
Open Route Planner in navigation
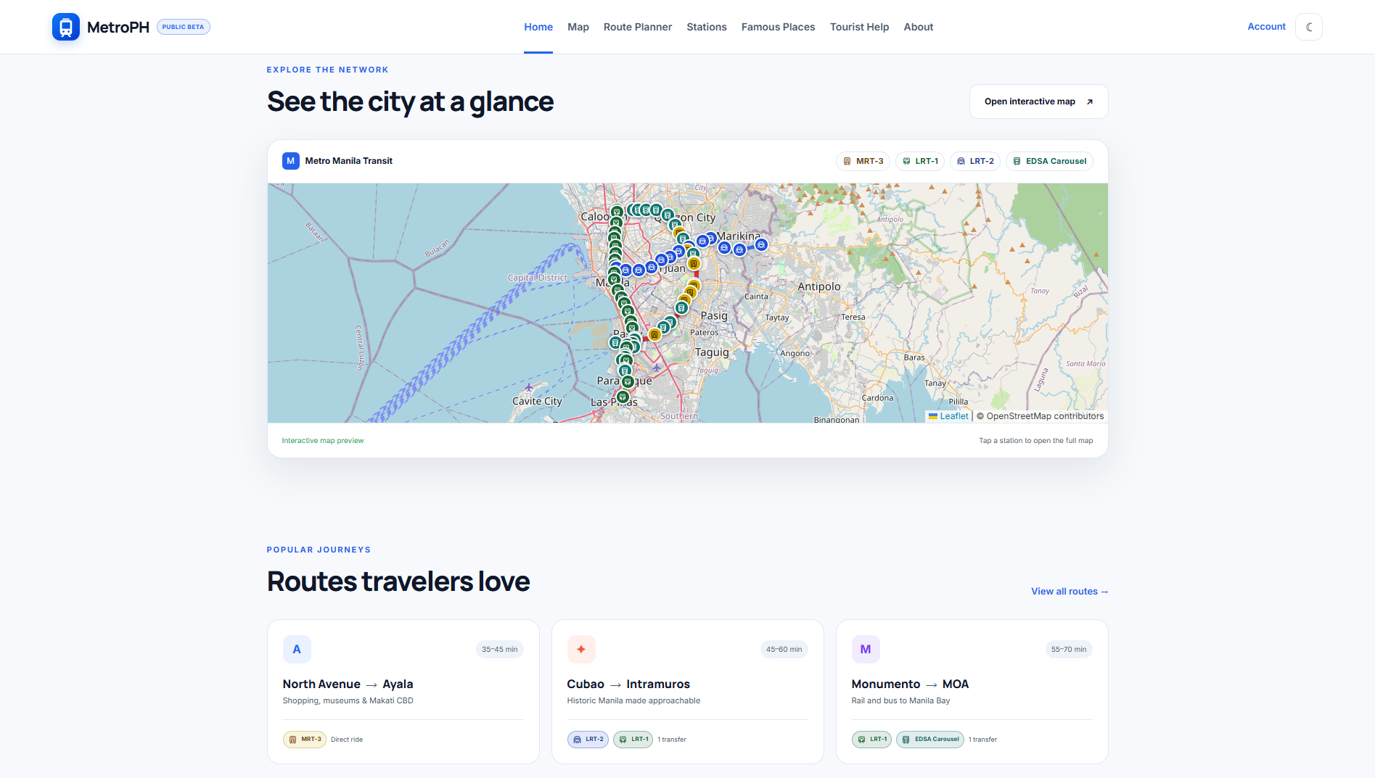638,27
